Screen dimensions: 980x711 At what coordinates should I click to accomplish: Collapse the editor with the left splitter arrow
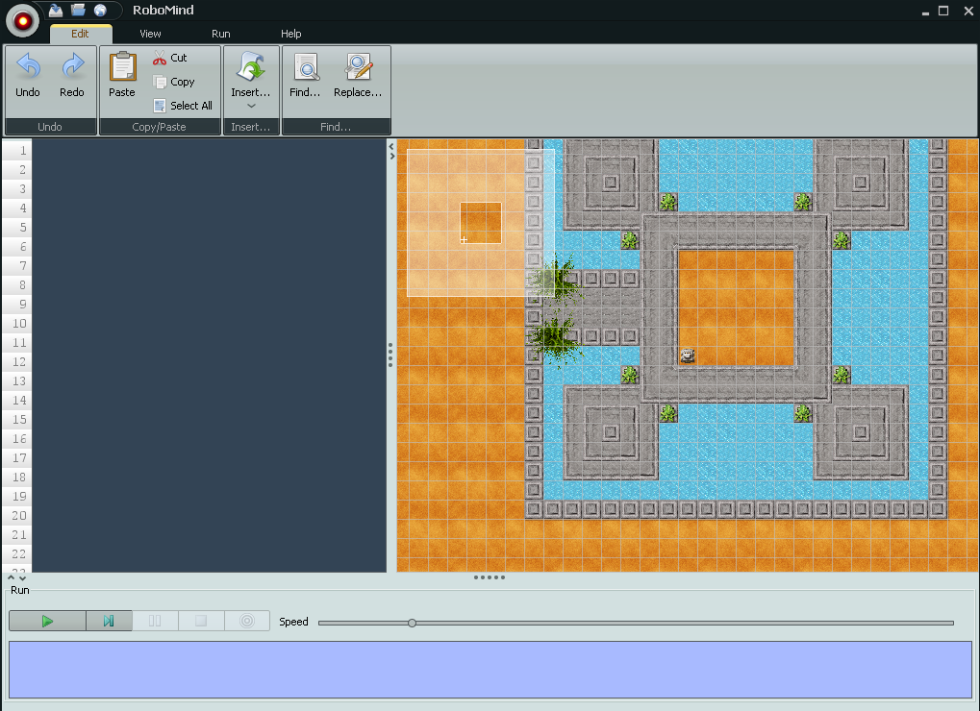point(391,147)
